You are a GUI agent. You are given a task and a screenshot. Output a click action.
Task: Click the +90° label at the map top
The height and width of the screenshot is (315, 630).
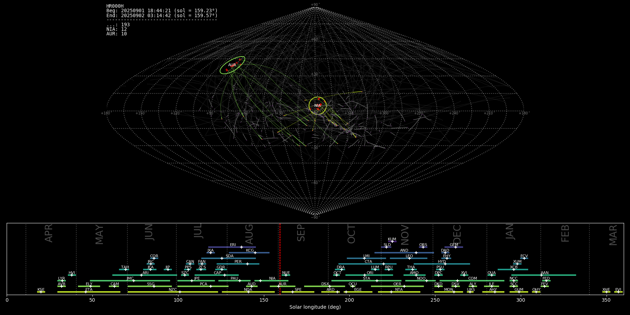[315, 5]
